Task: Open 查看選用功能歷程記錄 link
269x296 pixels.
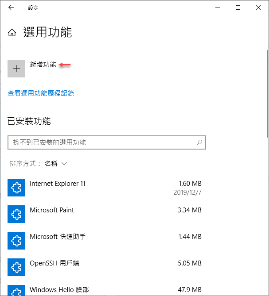Action: (41, 93)
